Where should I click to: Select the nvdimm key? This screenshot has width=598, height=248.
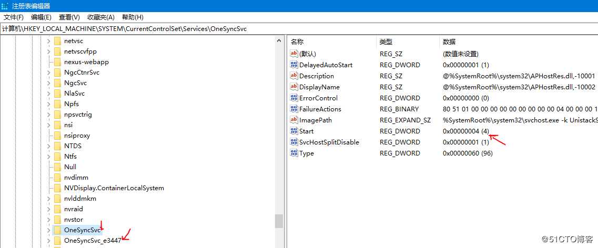click(x=76, y=178)
